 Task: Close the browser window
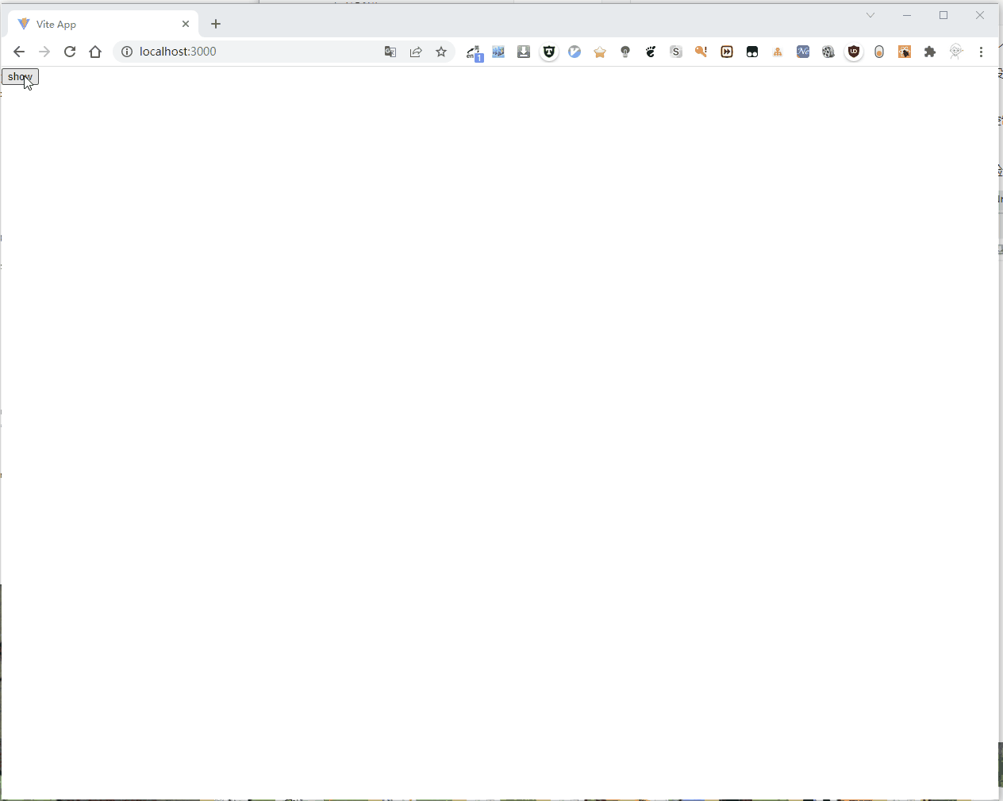(980, 15)
